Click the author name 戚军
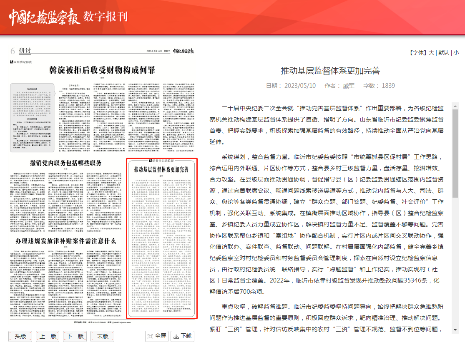This screenshot has height=352, width=465. click(x=349, y=86)
